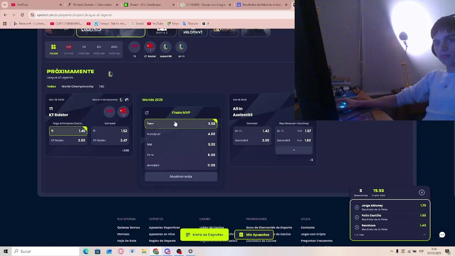Image resolution: width=455 pixels, height=256 pixels.
Task: Select Bdd 5.00 MVP odd
Action: click(181, 144)
